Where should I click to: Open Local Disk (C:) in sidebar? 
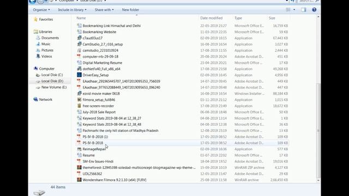point(52,75)
